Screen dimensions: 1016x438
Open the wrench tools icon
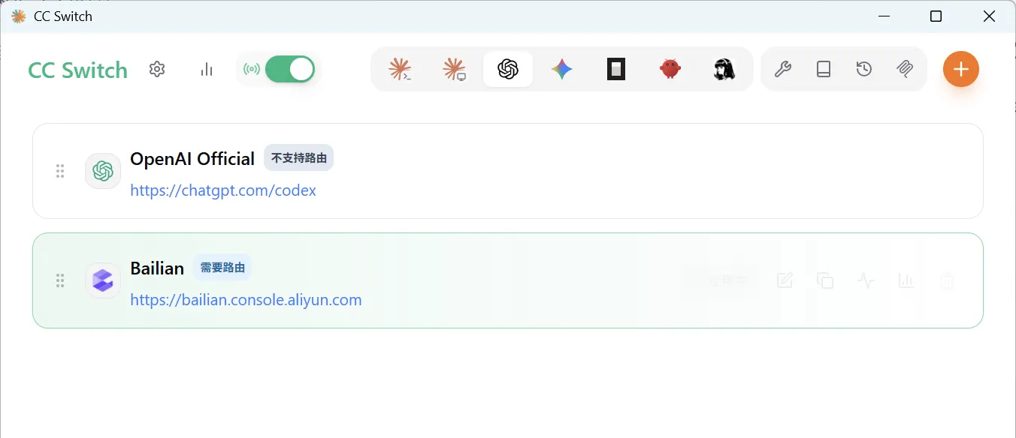pos(782,69)
